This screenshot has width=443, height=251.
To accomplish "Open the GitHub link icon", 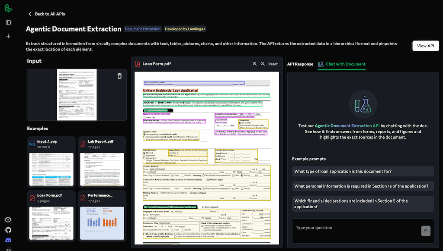I will (8, 230).
